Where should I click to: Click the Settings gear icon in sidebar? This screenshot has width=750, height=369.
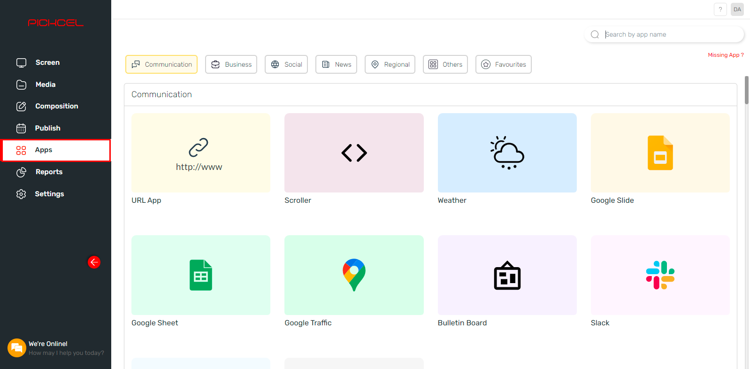coord(21,194)
